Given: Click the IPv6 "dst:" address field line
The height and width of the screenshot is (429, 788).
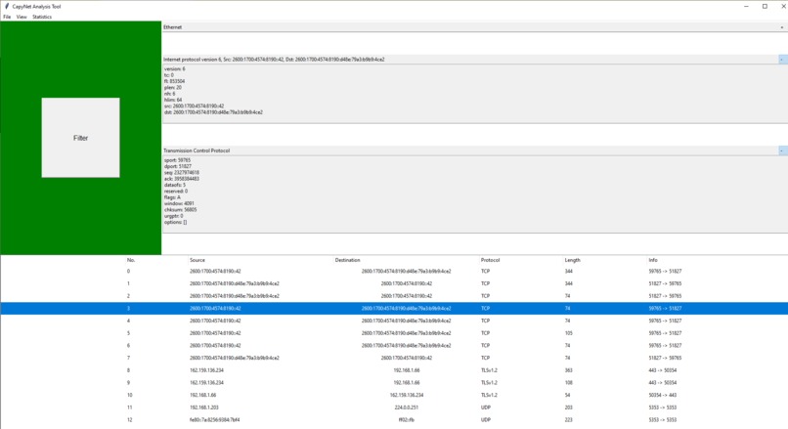Looking at the screenshot, I should [x=213, y=112].
